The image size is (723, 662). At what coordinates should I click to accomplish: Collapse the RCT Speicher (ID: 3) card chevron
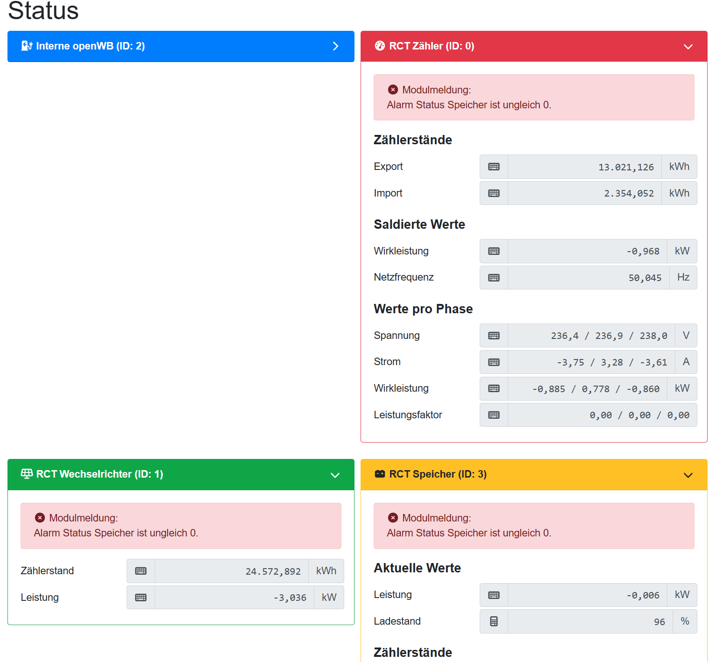688,475
